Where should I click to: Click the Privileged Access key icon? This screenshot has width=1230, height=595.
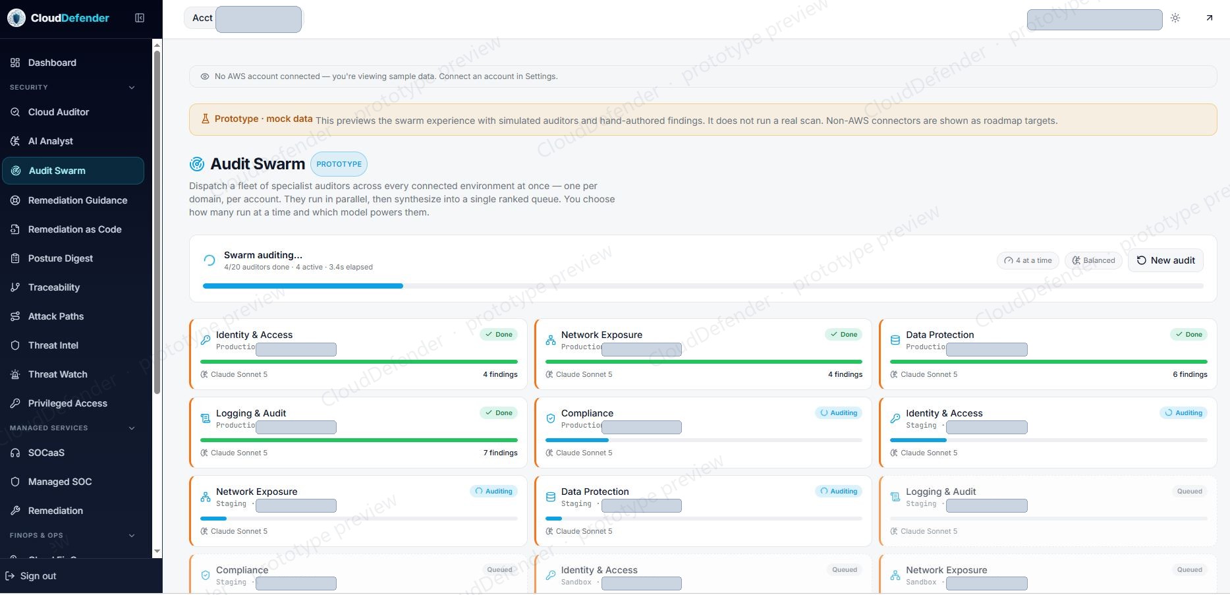[15, 403]
